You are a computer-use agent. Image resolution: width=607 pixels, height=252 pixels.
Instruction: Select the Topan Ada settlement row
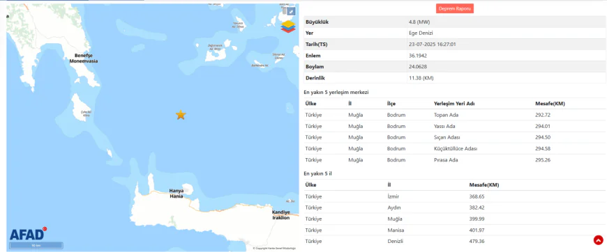[455, 115]
